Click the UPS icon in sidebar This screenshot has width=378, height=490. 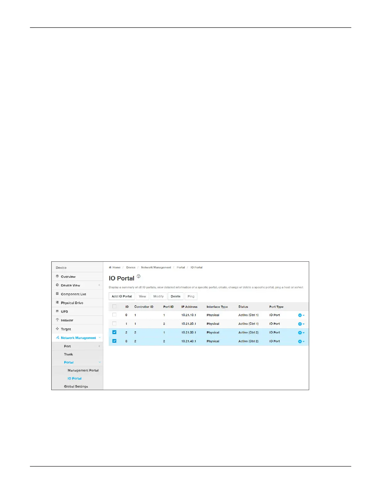tap(57, 311)
